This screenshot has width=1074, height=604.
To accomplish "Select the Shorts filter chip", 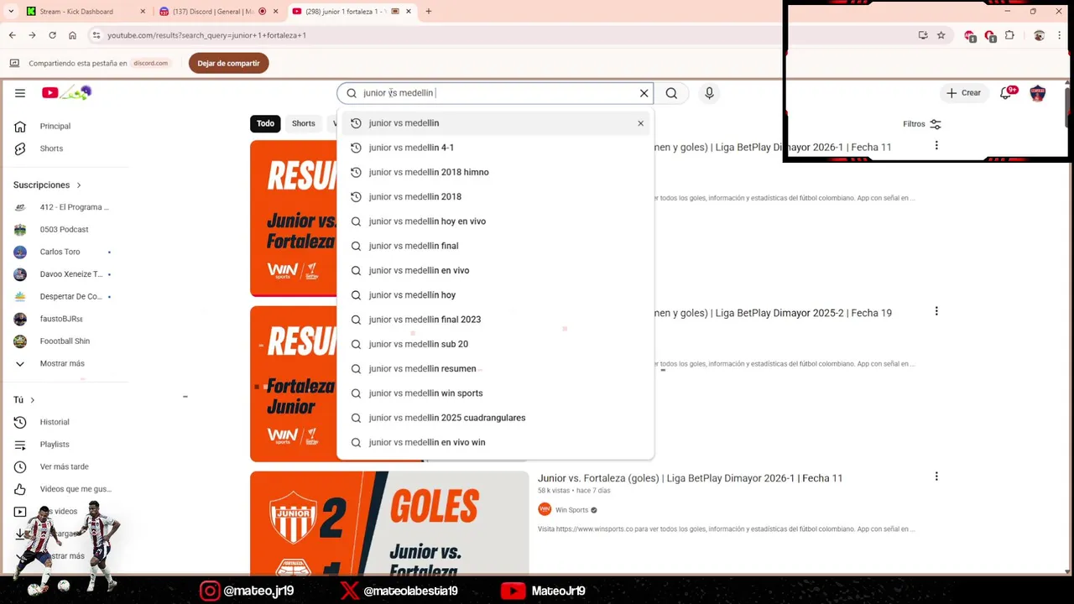I will tap(304, 123).
